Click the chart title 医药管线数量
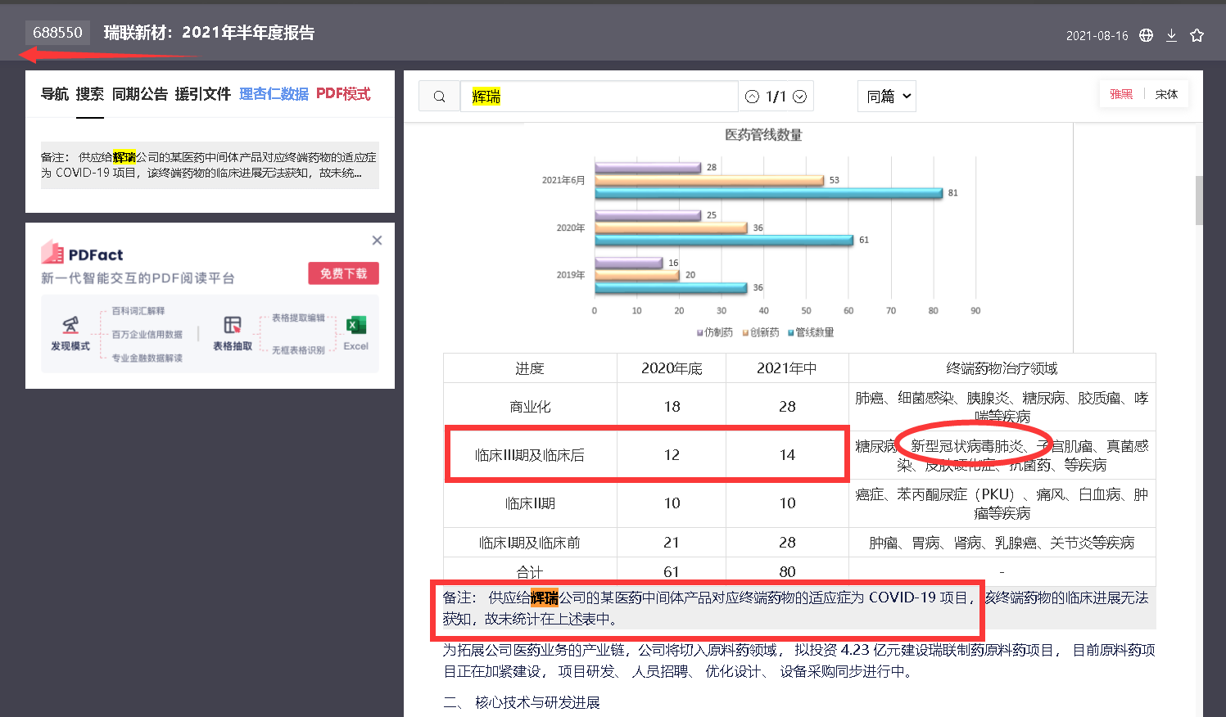Screen dimensions: 1226x717 tap(763, 135)
